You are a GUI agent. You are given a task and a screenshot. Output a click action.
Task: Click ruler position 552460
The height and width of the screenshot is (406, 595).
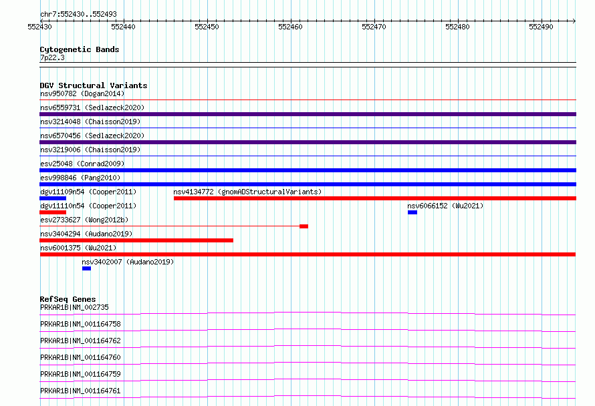(x=290, y=27)
